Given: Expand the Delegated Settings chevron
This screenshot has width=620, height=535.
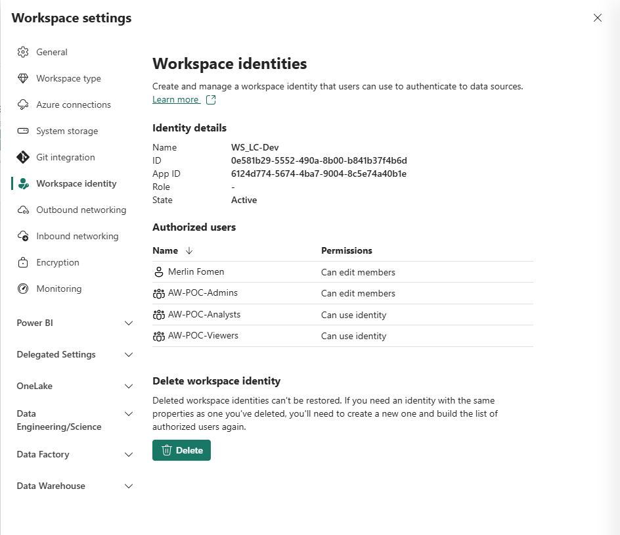Looking at the screenshot, I should 129,354.
